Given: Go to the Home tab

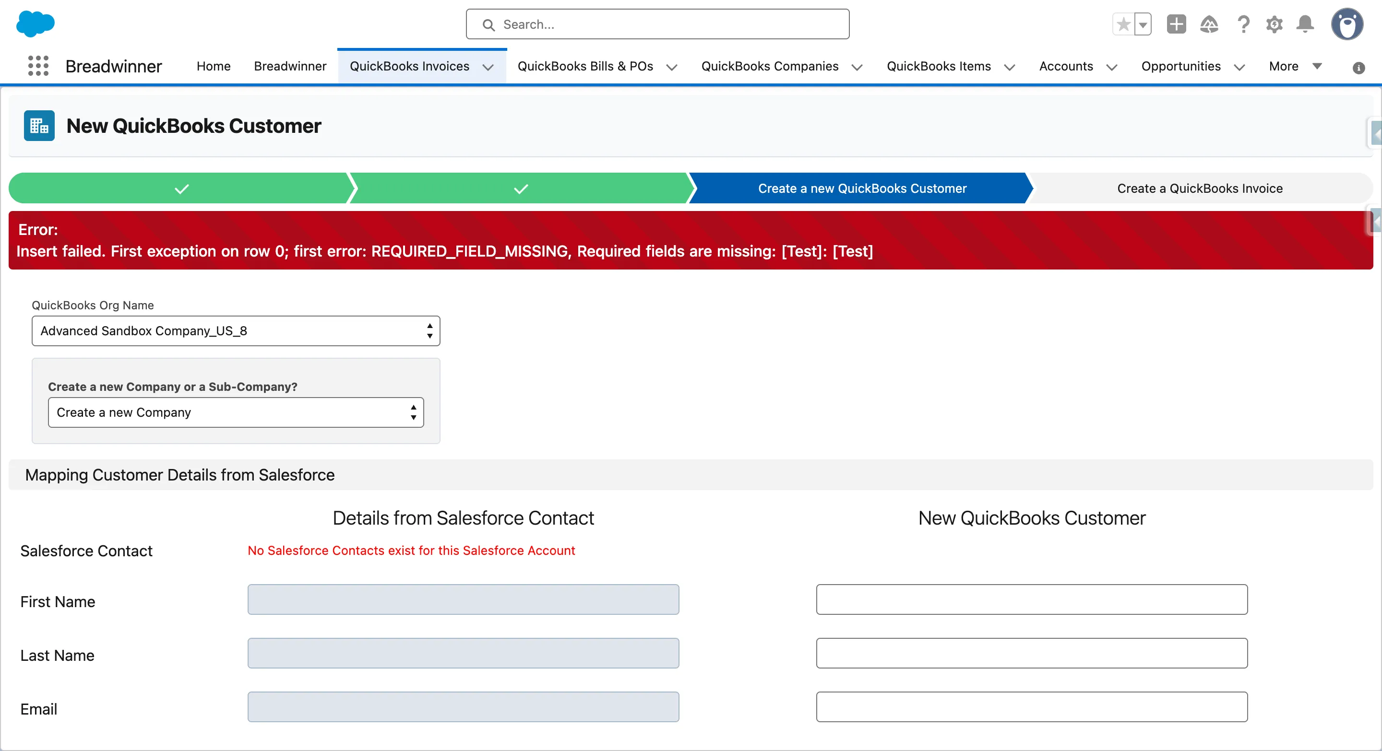Looking at the screenshot, I should [x=214, y=66].
